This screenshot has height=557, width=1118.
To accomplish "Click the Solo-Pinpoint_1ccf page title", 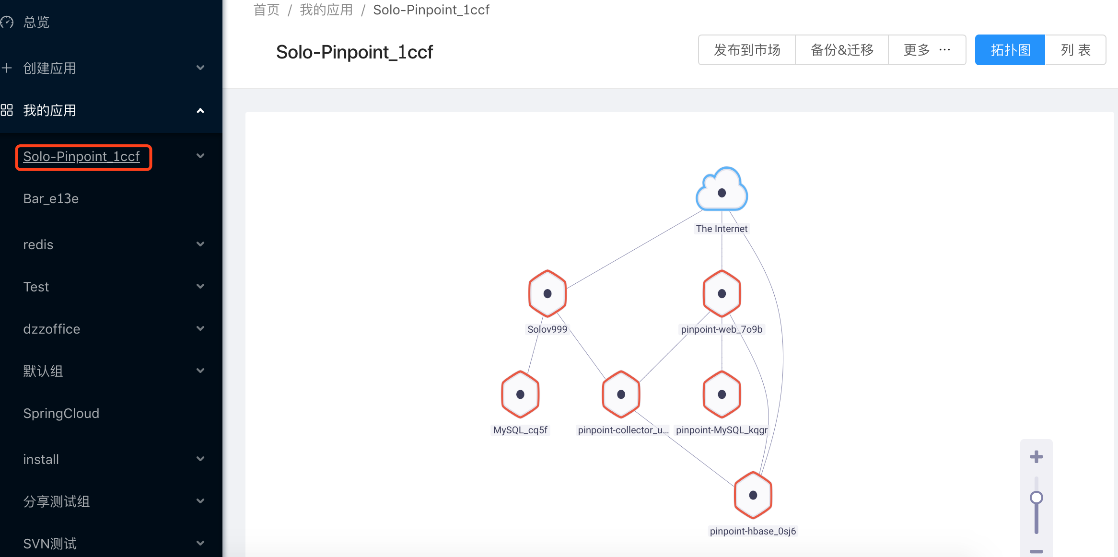I will coord(354,52).
